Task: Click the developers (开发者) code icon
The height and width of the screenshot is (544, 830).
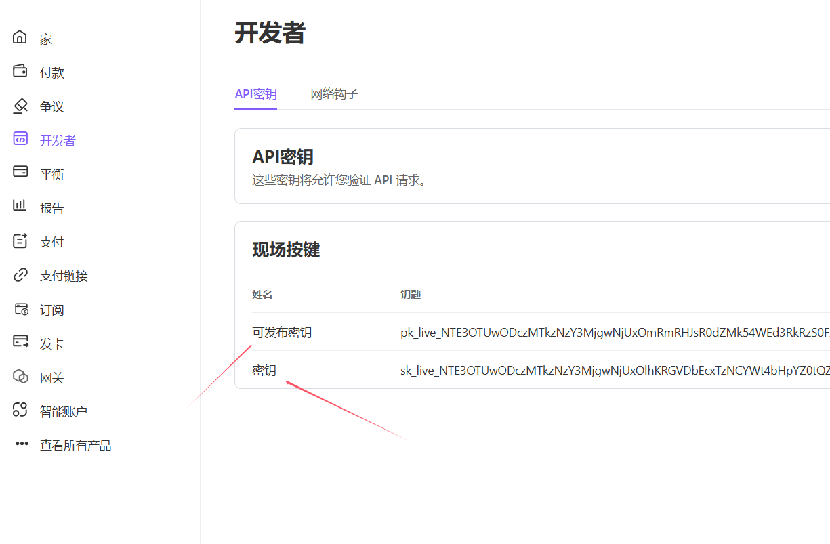Action: click(20, 139)
